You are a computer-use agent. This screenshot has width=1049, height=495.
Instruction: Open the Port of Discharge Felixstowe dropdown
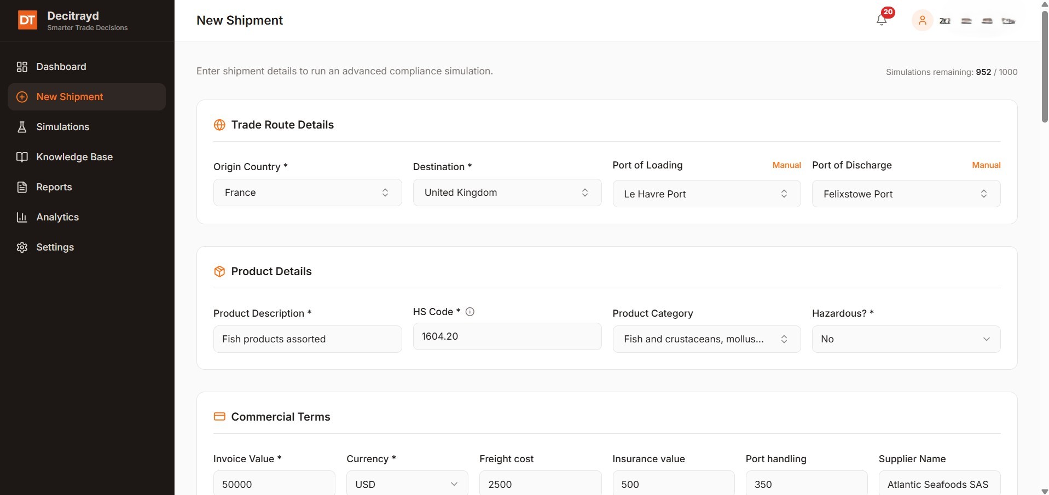906,194
